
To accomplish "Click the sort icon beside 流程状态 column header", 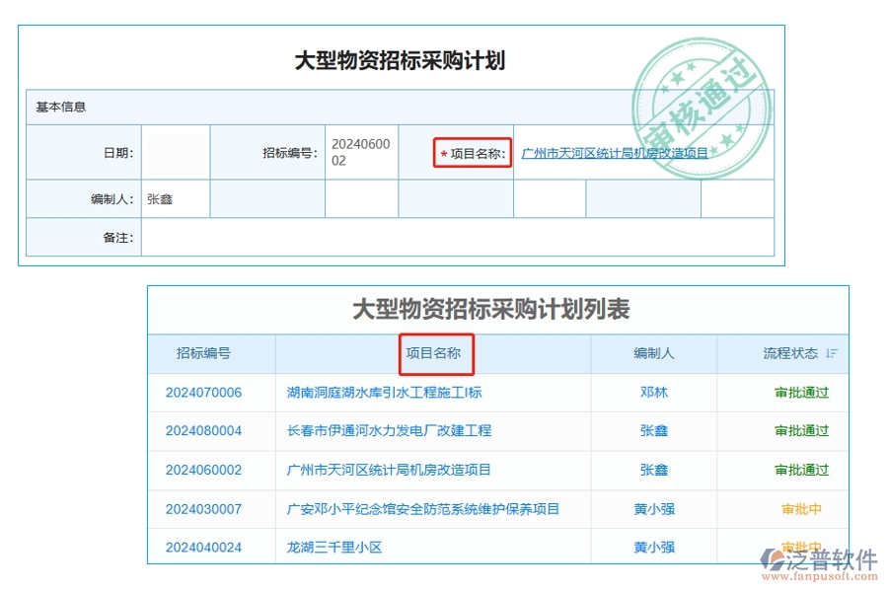I will point(834,353).
